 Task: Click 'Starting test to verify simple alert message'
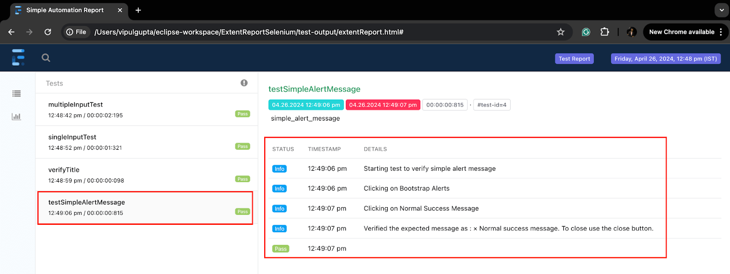(430, 168)
